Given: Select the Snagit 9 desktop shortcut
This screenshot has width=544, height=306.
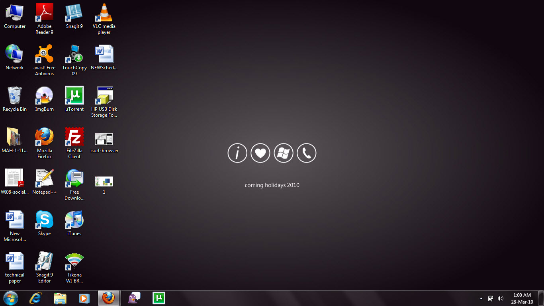Looking at the screenshot, I should [74, 16].
